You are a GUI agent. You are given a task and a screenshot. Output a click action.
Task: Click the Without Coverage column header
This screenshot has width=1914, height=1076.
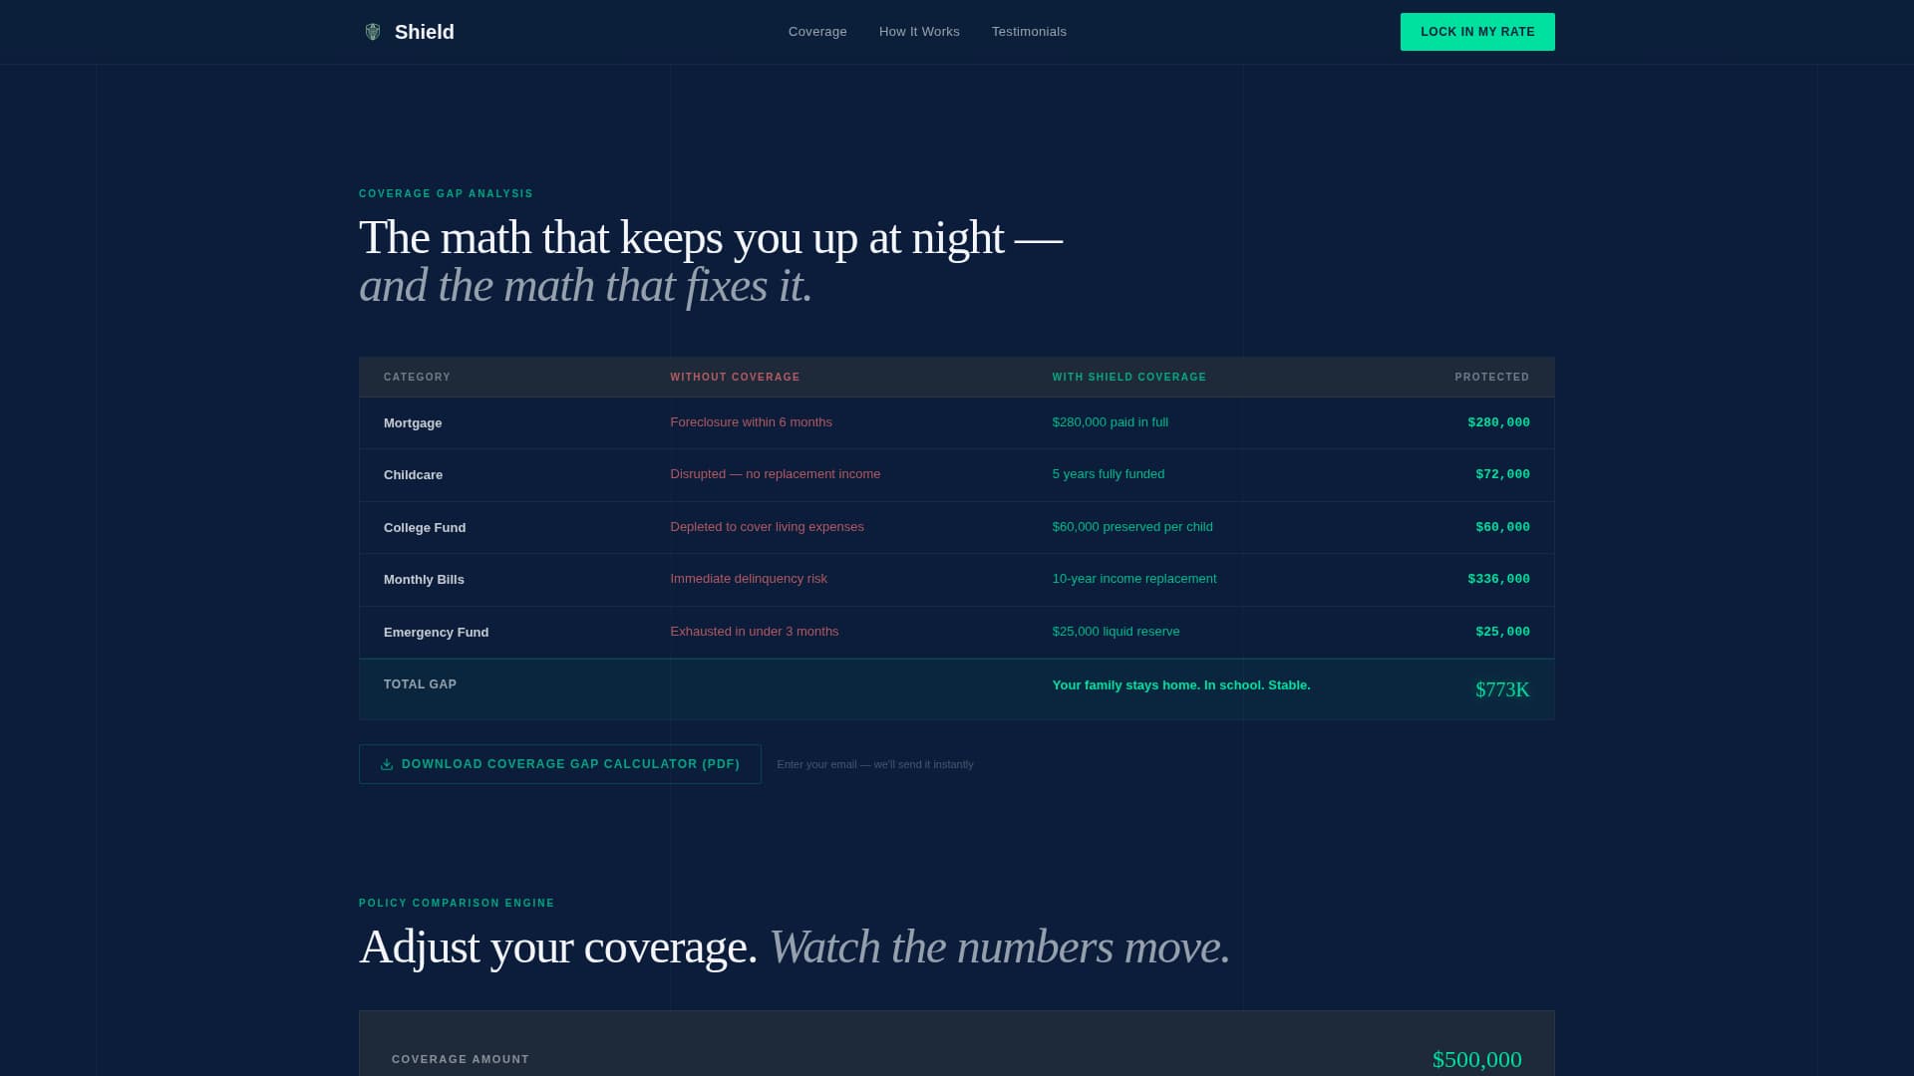click(x=735, y=378)
